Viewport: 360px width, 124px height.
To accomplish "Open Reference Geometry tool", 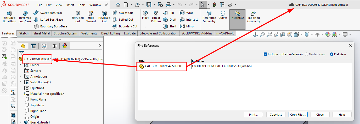I will [x=209, y=17].
